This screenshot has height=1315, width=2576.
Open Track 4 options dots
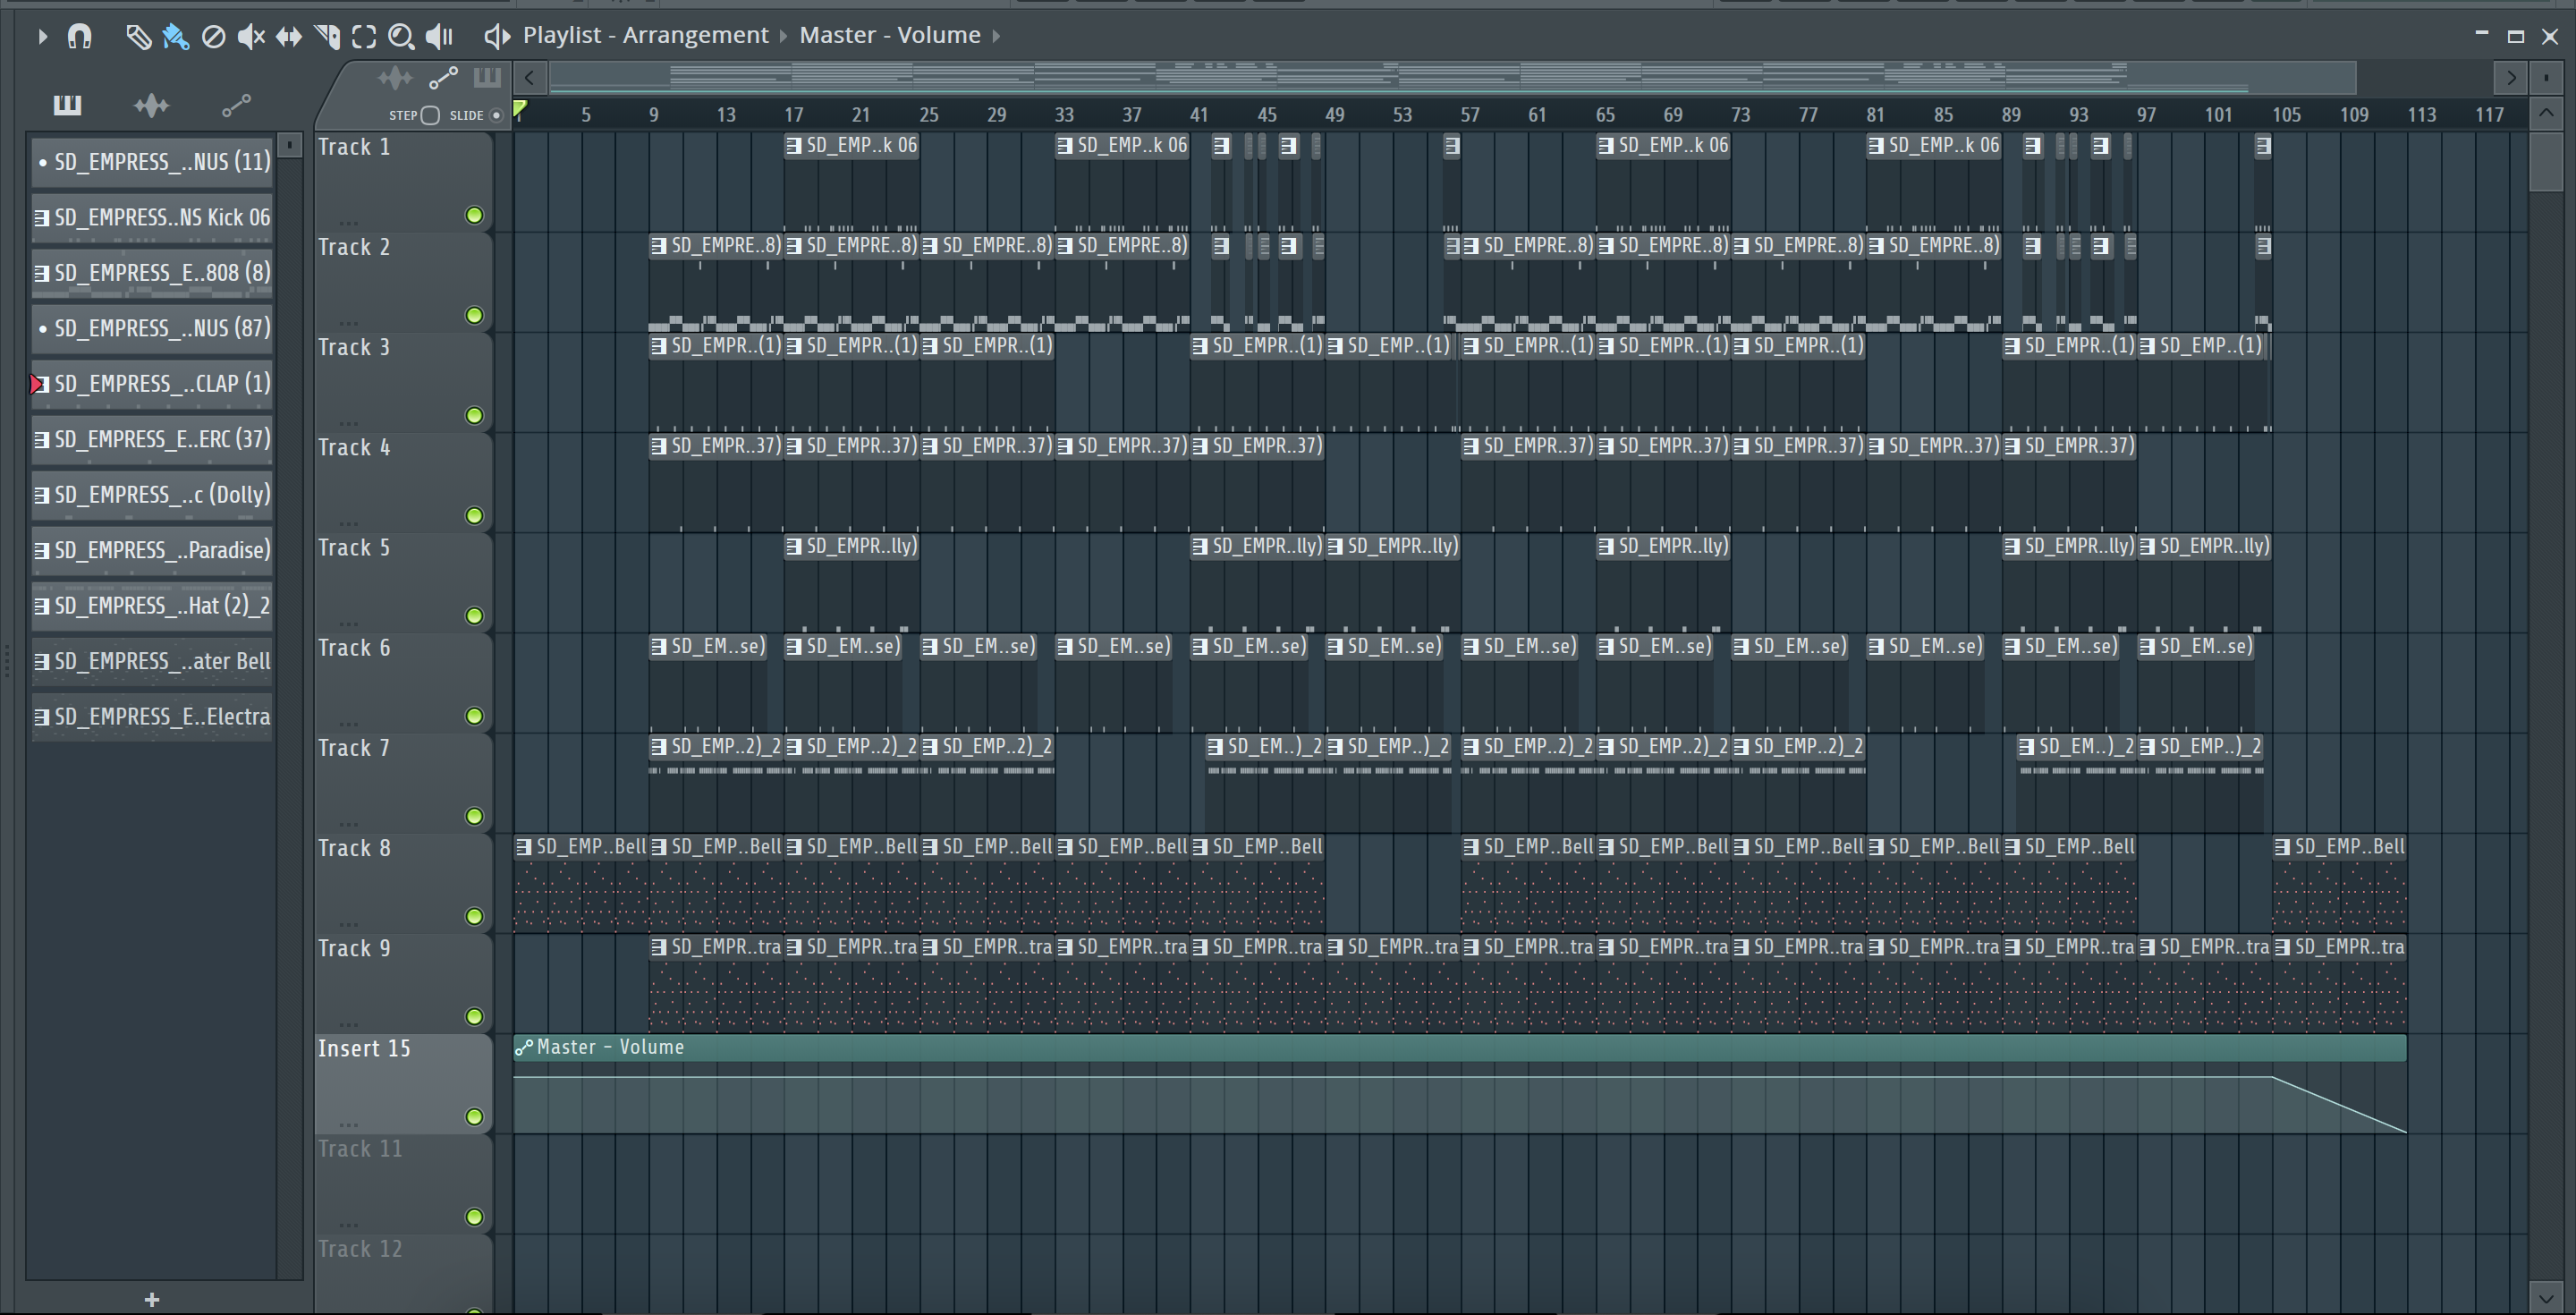[348, 522]
